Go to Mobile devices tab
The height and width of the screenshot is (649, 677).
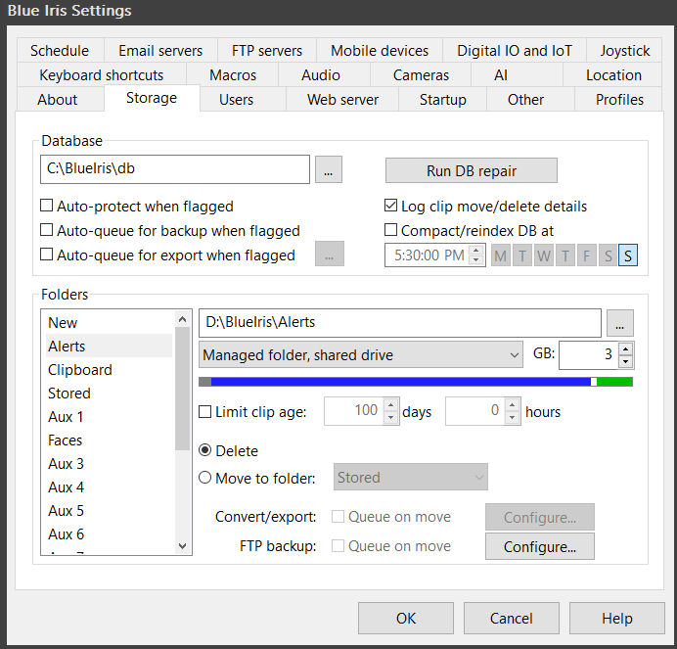click(380, 51)
